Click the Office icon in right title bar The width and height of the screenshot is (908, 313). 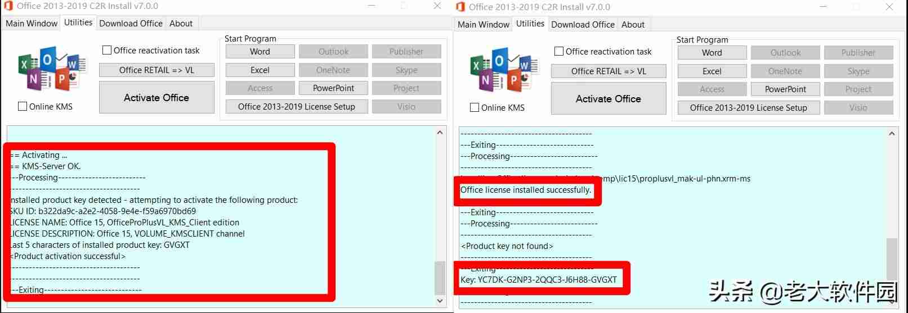tap(460, 7)
